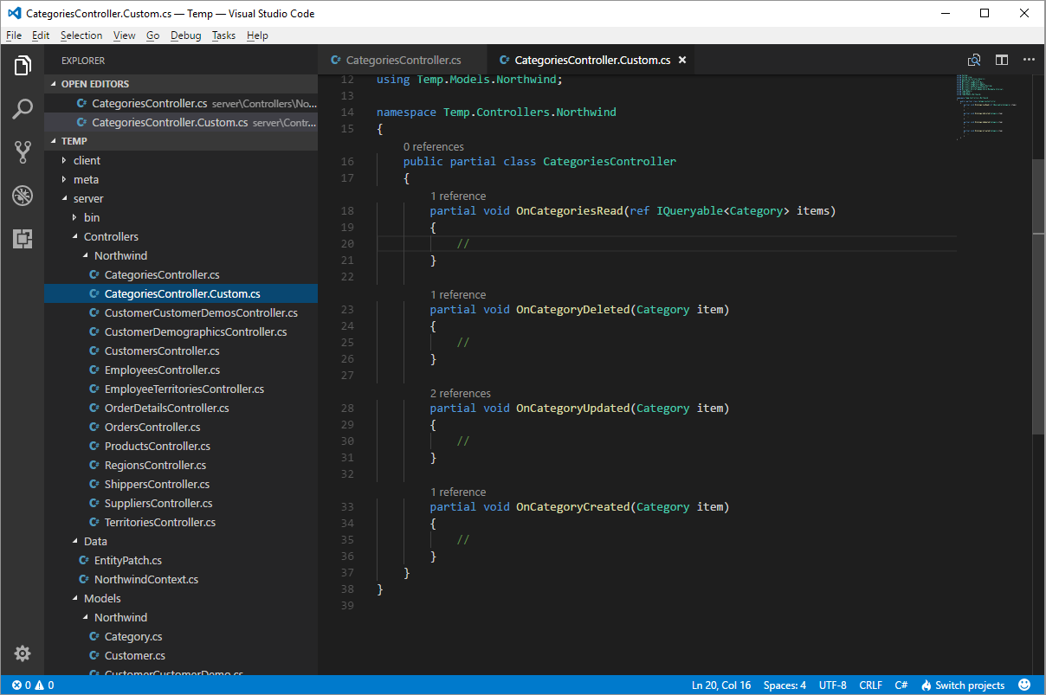Open the Help menu

click(x=257, y=35)
